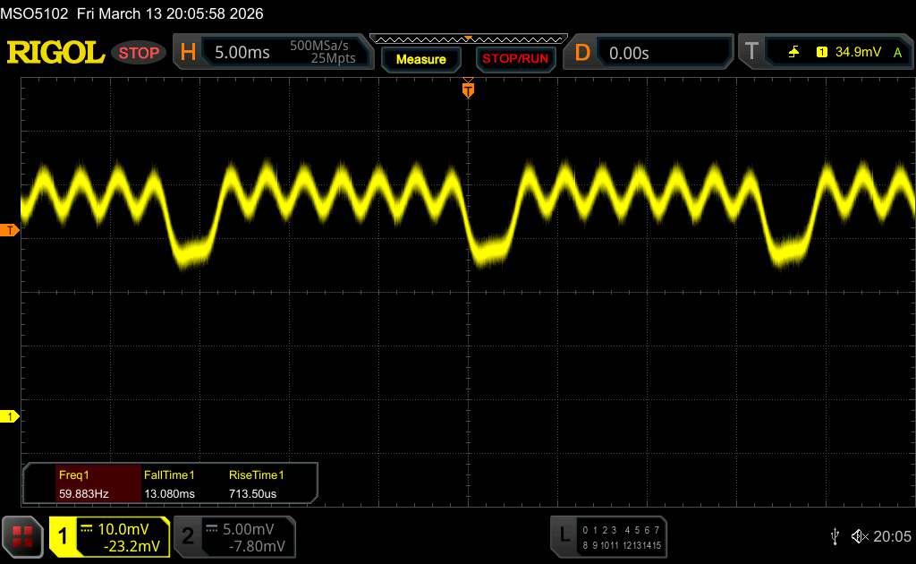Select the orange trigger position marker at top

tap(467, 89)
